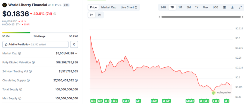Click the price alert bell icon

(x=74, y=44)
